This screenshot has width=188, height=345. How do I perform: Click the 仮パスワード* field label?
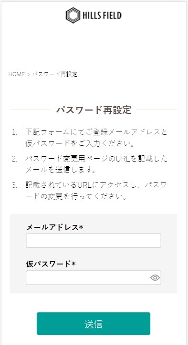[51, 264]
